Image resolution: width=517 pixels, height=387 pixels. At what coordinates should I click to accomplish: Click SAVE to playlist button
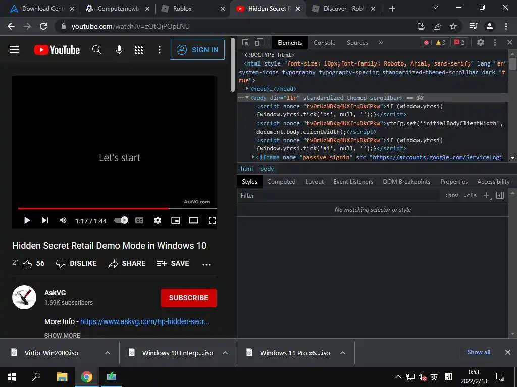173,263
